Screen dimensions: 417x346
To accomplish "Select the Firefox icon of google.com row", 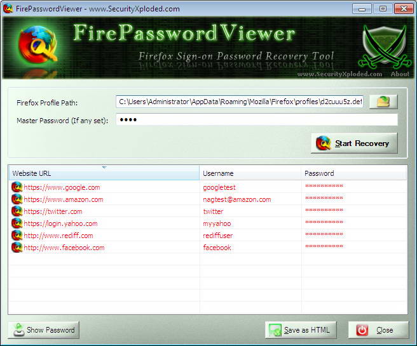I will tap(17, 187).
